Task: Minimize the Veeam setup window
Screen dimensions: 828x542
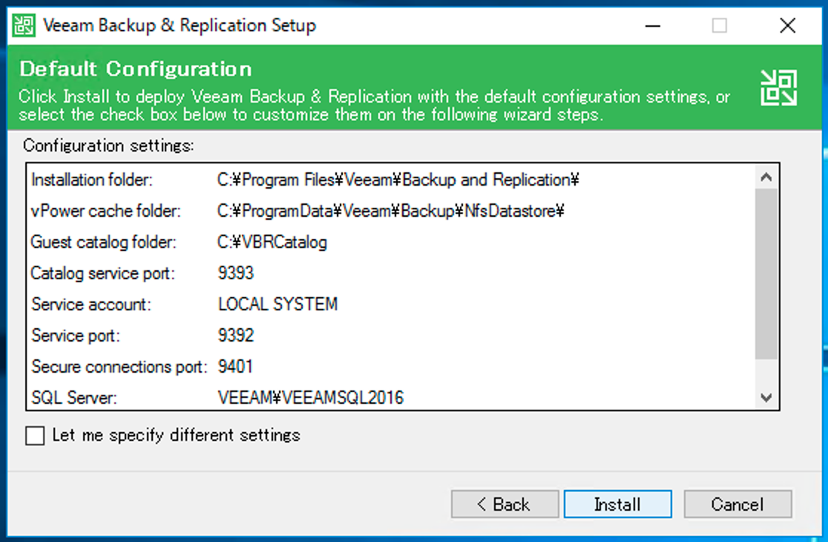Action: (653, 25)
